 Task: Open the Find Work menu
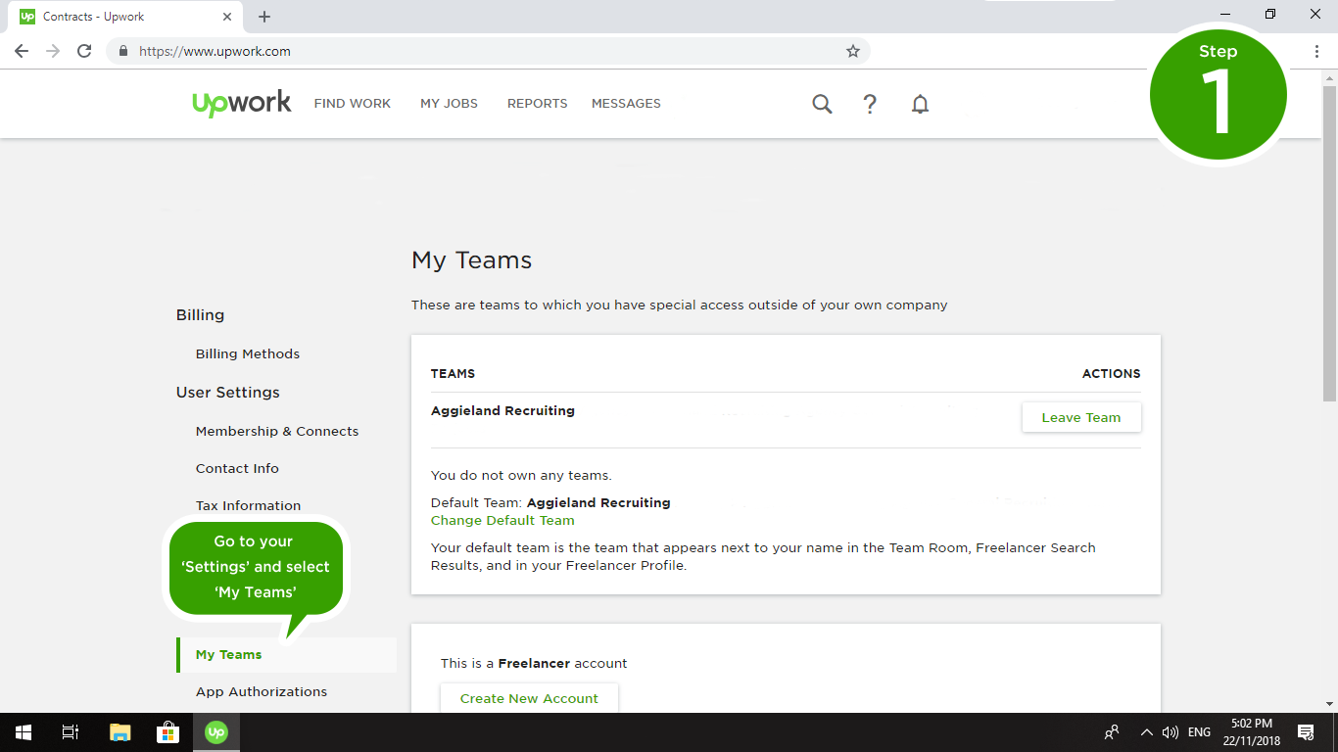click(352, 104)
